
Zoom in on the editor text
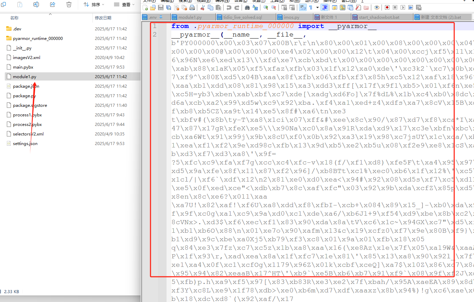click(x=266, y=8)
